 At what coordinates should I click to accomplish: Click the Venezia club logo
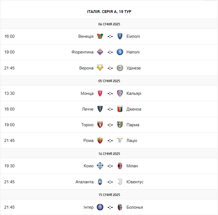click(100, 36)
